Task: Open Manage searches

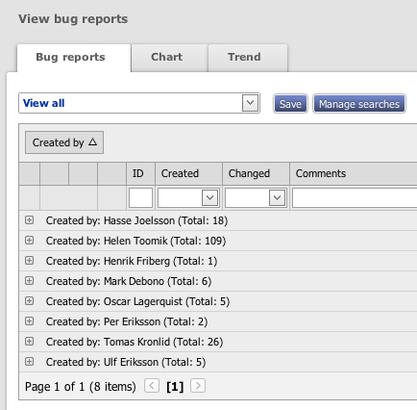Action: tap(359, 104)
